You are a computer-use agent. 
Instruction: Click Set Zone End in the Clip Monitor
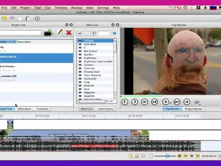click(x=135, y=102)
